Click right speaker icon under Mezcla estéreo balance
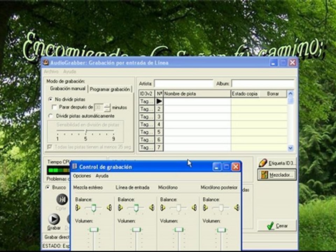336x252 pixels. tap(109, 208)
